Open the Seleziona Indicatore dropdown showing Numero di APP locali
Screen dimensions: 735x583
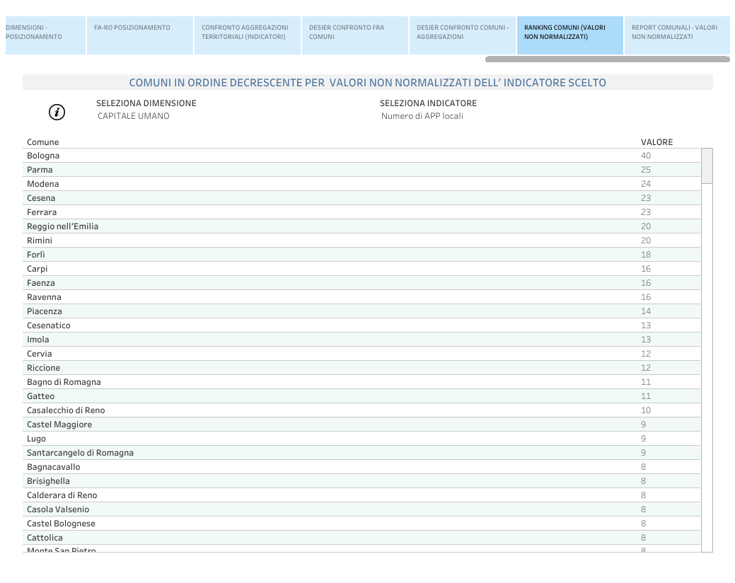click(422, 116)
